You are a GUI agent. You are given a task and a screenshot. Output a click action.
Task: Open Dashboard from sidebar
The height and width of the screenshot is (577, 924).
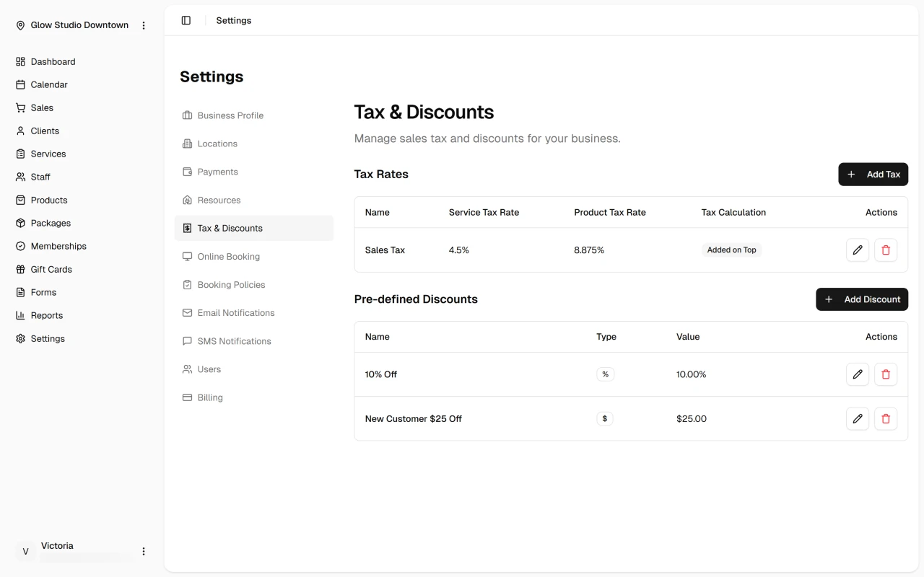82,62
